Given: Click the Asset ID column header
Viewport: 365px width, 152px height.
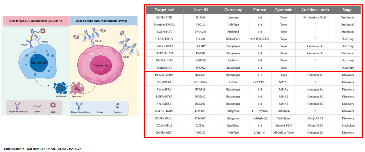Looking at the screenshot, I should [201, 10].
